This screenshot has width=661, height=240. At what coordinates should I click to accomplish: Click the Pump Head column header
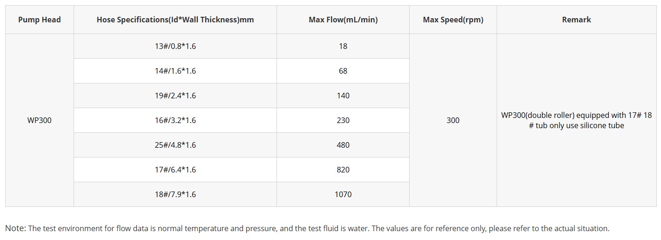[x=40, y=20]
